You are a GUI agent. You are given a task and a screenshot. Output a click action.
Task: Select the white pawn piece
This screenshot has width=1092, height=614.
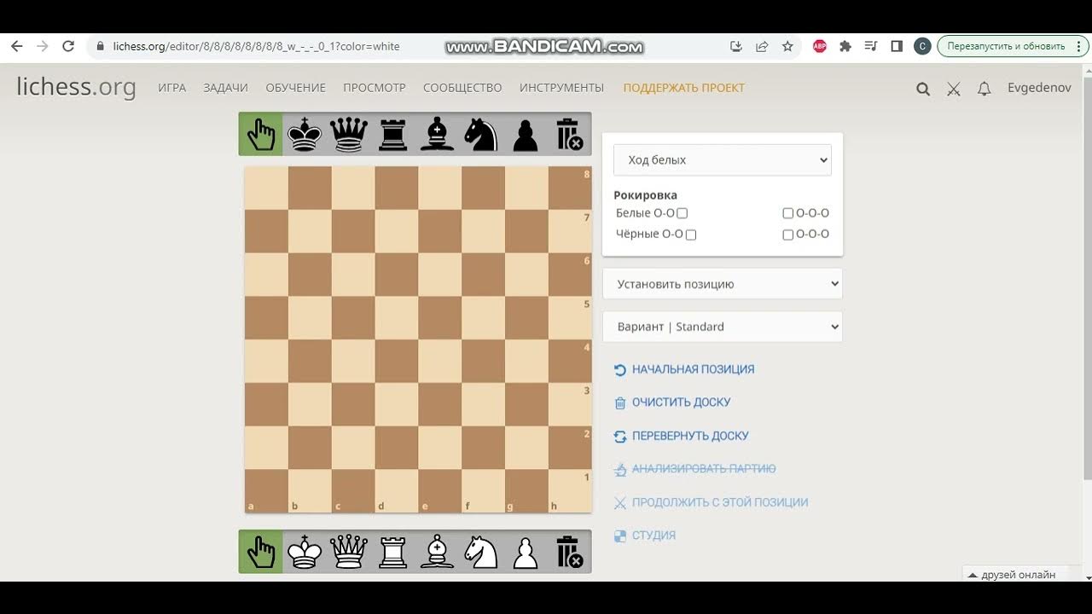tap(525, 552)
